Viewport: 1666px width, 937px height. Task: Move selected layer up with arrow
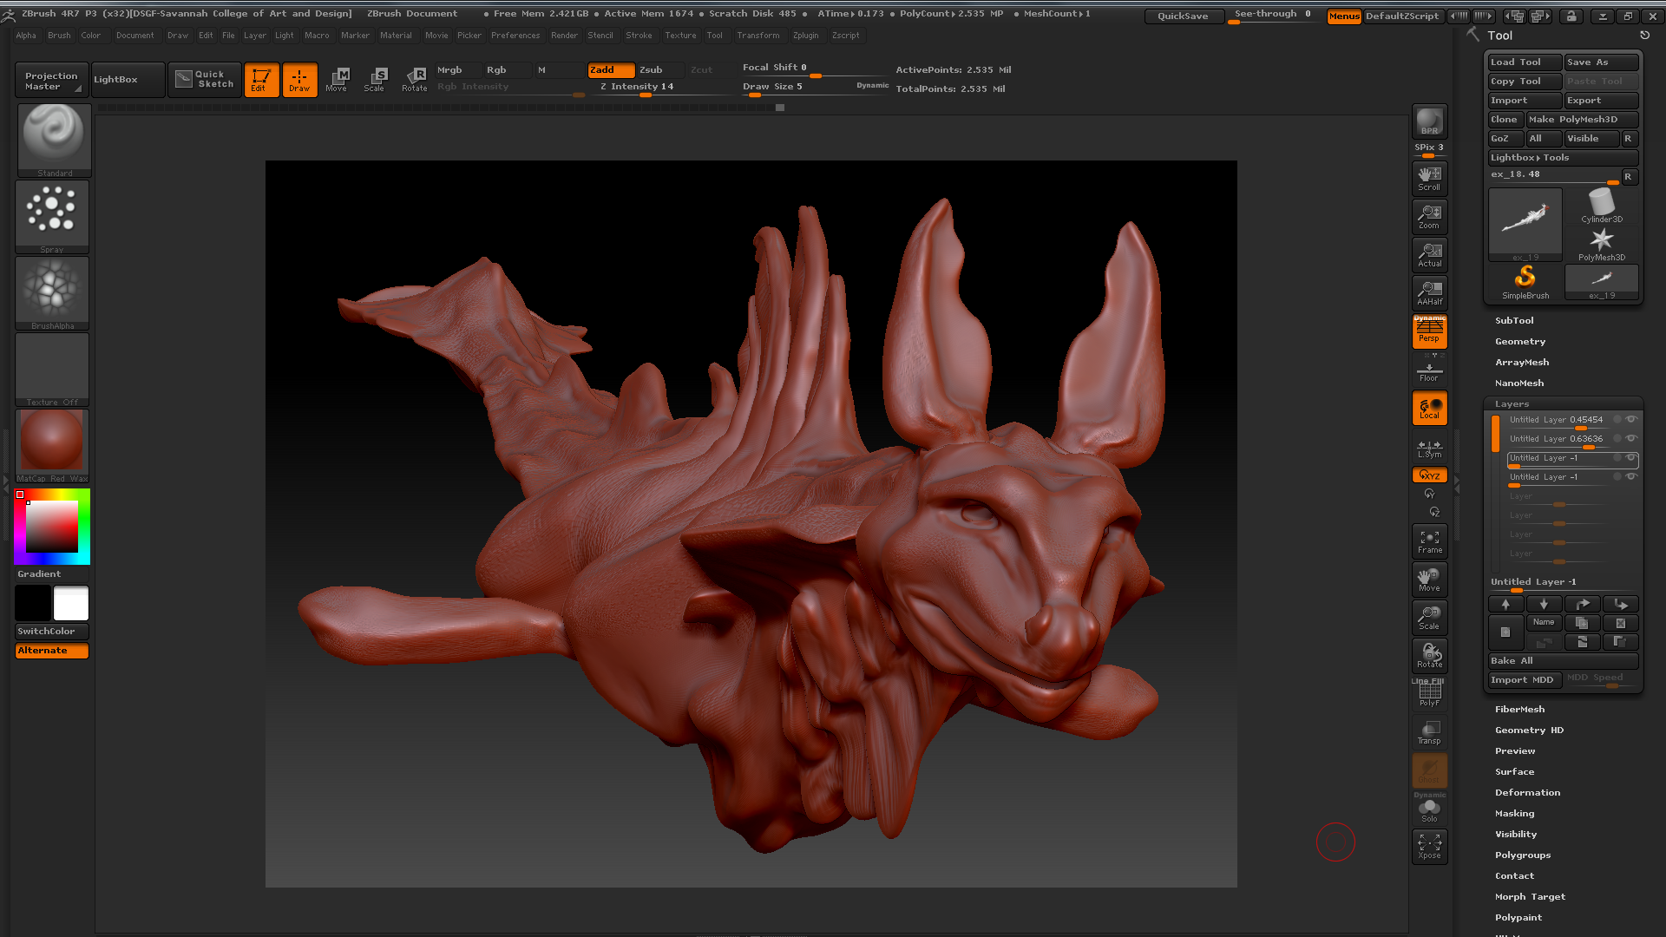pyautogui.click(x=1505, y=604)
